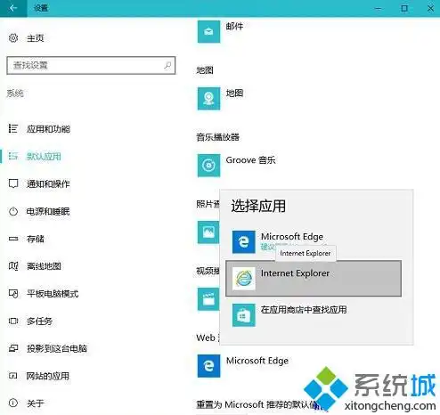The width and height of the screenshot is (440, 415).
Task: Open 网站的应用 settings page
Action: (x=48, y=376)
